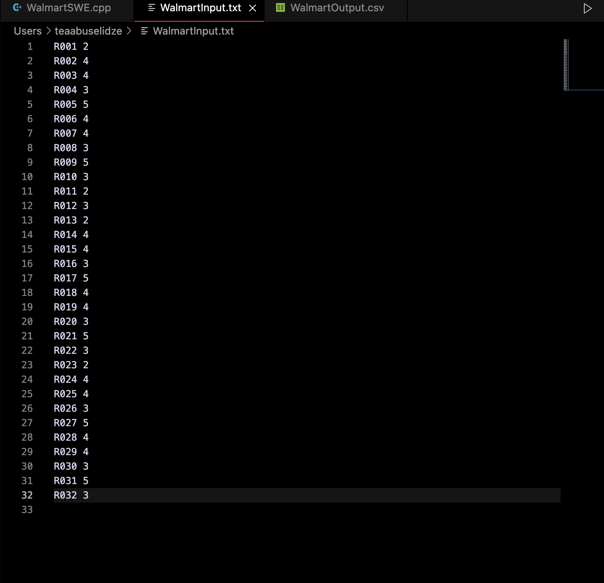This screenshot has height=583, width=604.
Task: Click the file icon in the breadcrumb bar
Action: click(x=144, y=31)
